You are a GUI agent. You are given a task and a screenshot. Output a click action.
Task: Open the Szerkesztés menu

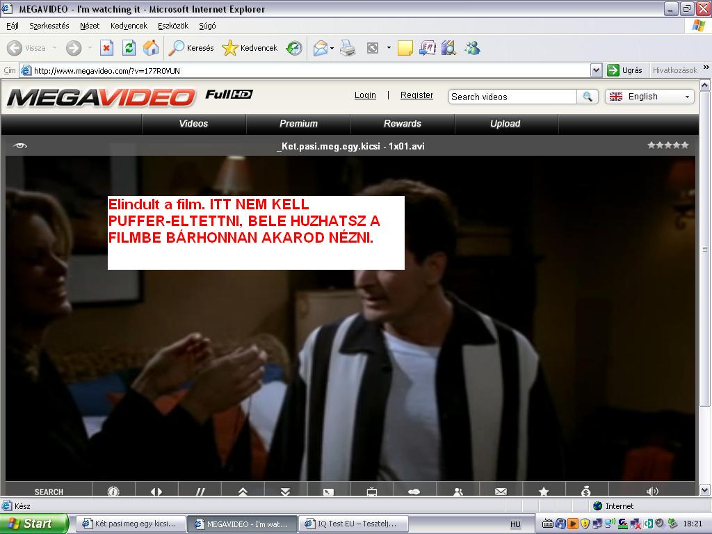(49, 26)
